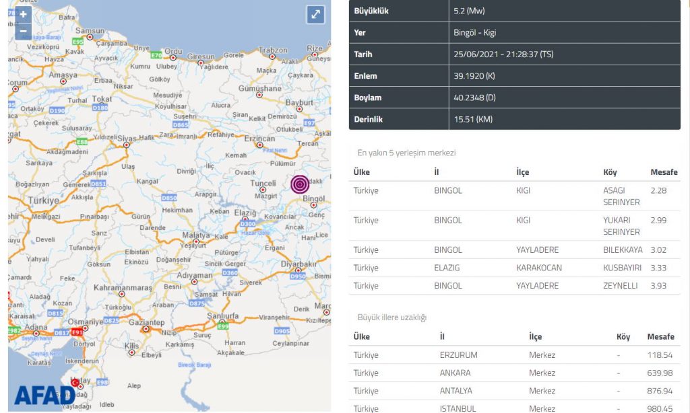The image size is (690, 413).
Task: Click the E70 highway shield near Ordu
Action: tap(156, 55)
